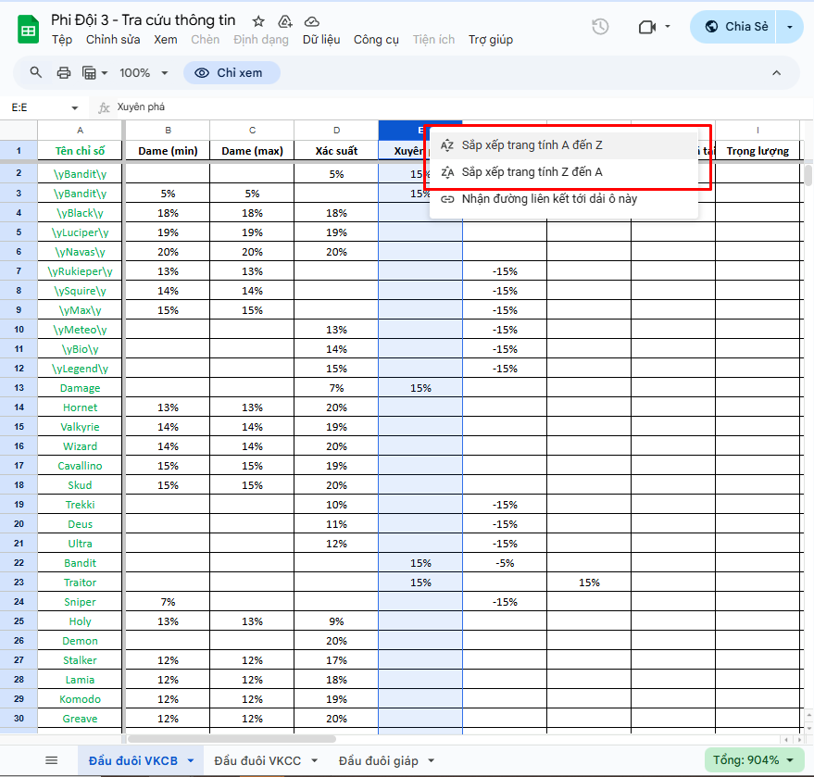The width and height of the screenshot is (814, 777).
Task: Click the horizontal scrollbar at the bottom
Action: pos(232,739)
